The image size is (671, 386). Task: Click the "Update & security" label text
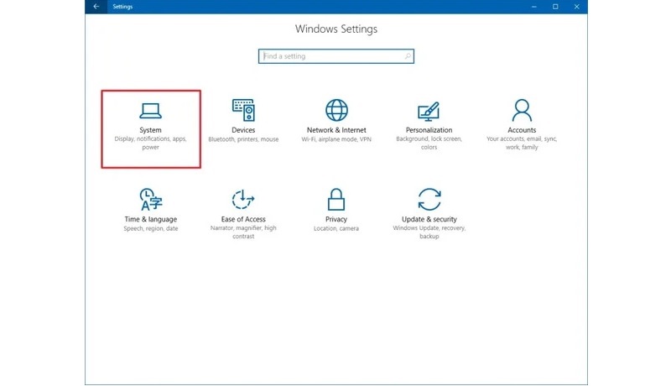coord(429,220)
